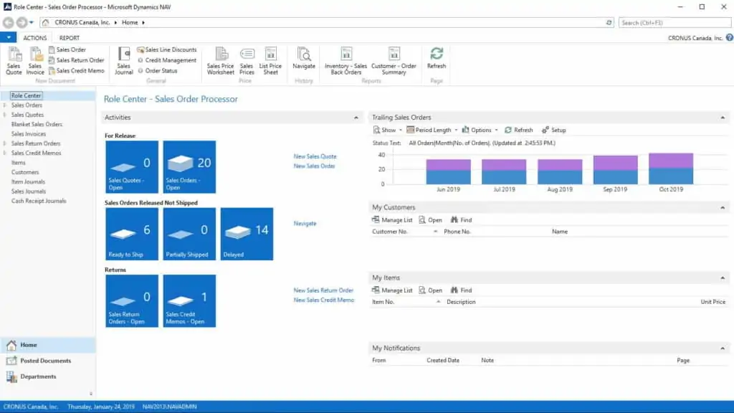This screenshot has width=734, height=413.
Task: Collapse the Activities part
Action: tap(356, 118)
